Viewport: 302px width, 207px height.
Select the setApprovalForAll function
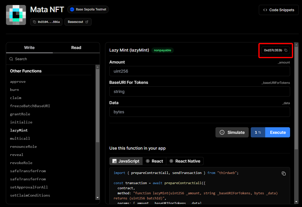(29, 187)
